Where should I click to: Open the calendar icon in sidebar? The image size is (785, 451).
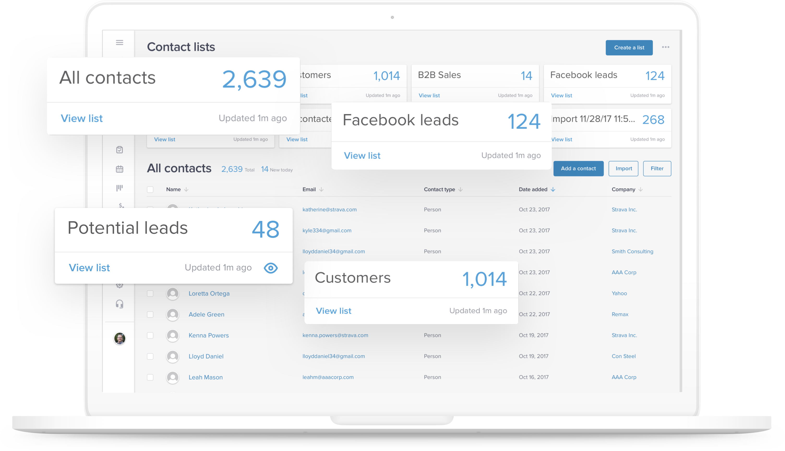(119, 169)
